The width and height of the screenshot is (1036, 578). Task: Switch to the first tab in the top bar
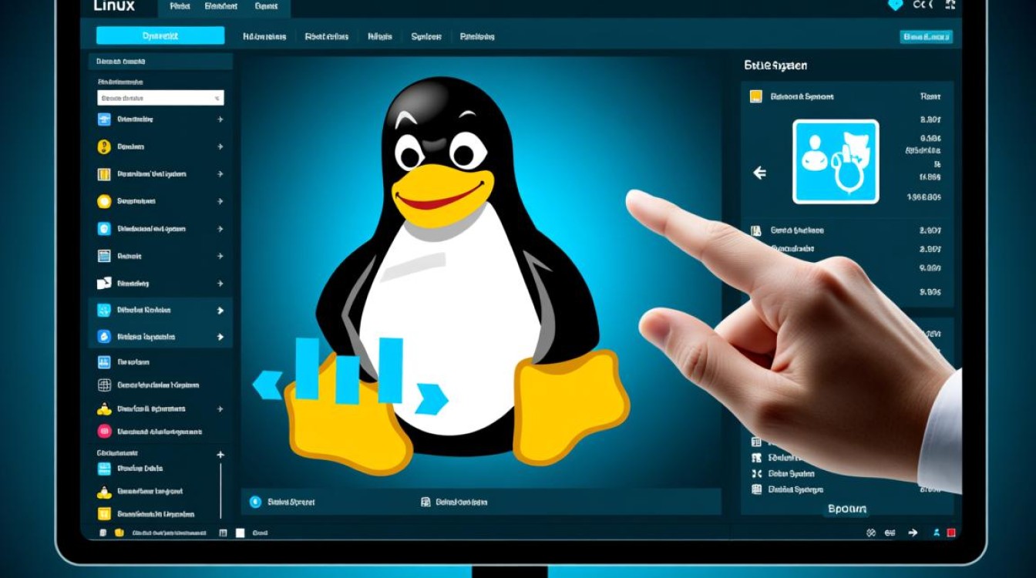[181, 8]
